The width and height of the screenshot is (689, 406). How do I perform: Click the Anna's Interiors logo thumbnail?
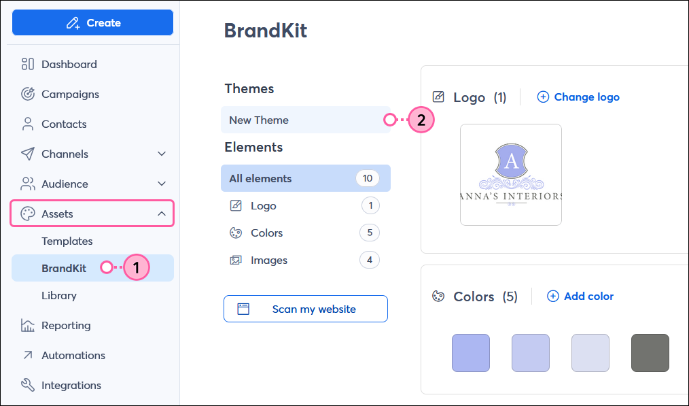[511, 175]
